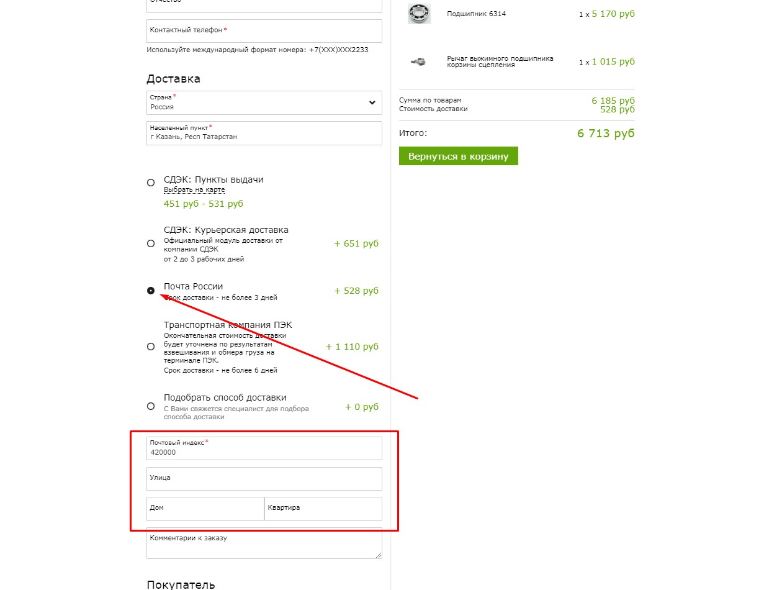Click the Выбрать на карте link
This screenshot has height=590, width=782.
point(194,190)
